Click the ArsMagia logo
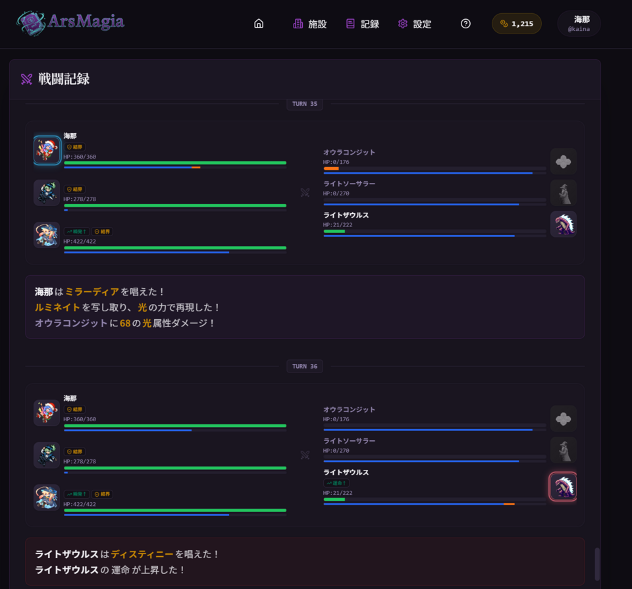632x589 pixels. pyautogui.click(x=70, y=23)
